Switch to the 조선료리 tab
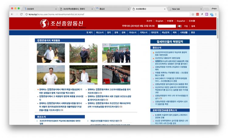This screenshot has width=228, height=138. click(x=40, y=9)
